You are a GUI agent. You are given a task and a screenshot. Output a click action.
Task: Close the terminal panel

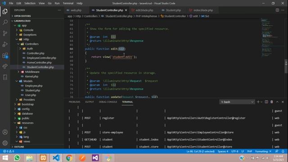283,102
